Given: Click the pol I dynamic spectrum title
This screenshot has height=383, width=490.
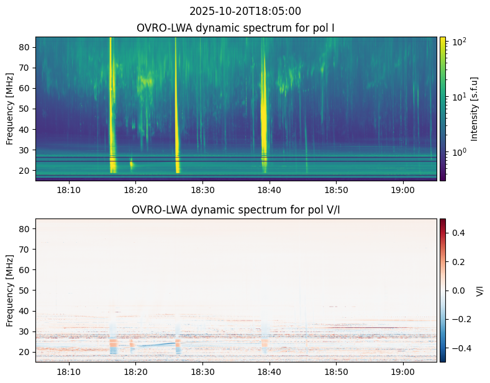Looking at the screenshot, I should click(235, 28).
